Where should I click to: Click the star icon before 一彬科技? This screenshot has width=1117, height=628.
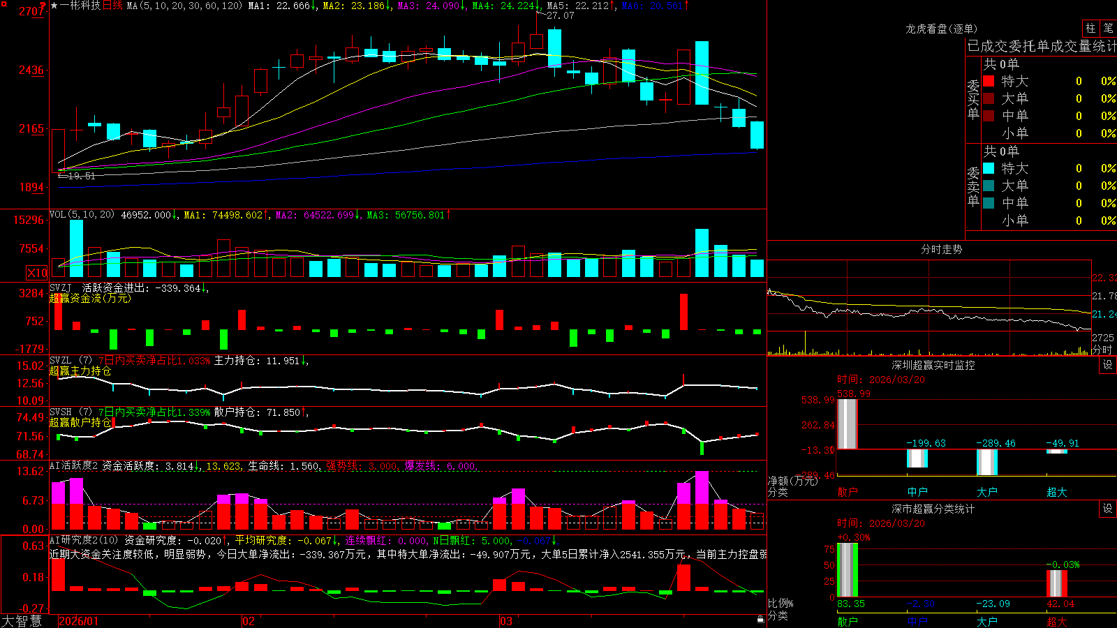[54, 6]
